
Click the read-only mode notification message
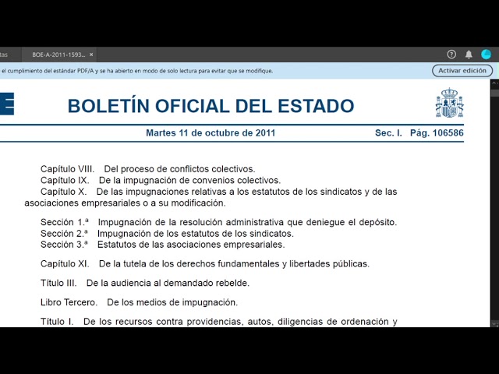point(136,71)
